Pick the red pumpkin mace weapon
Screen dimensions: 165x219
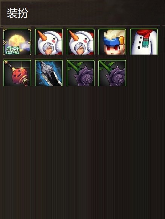tap(17, 73)
